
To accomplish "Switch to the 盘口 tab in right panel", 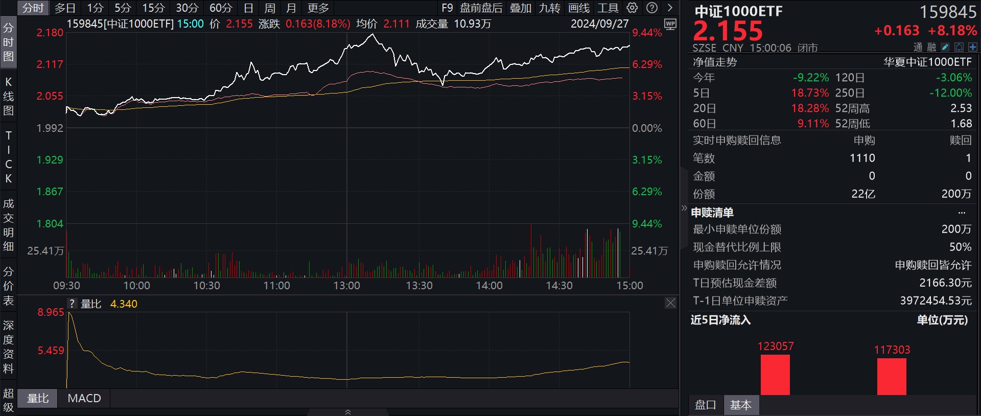I will point(706,405).
